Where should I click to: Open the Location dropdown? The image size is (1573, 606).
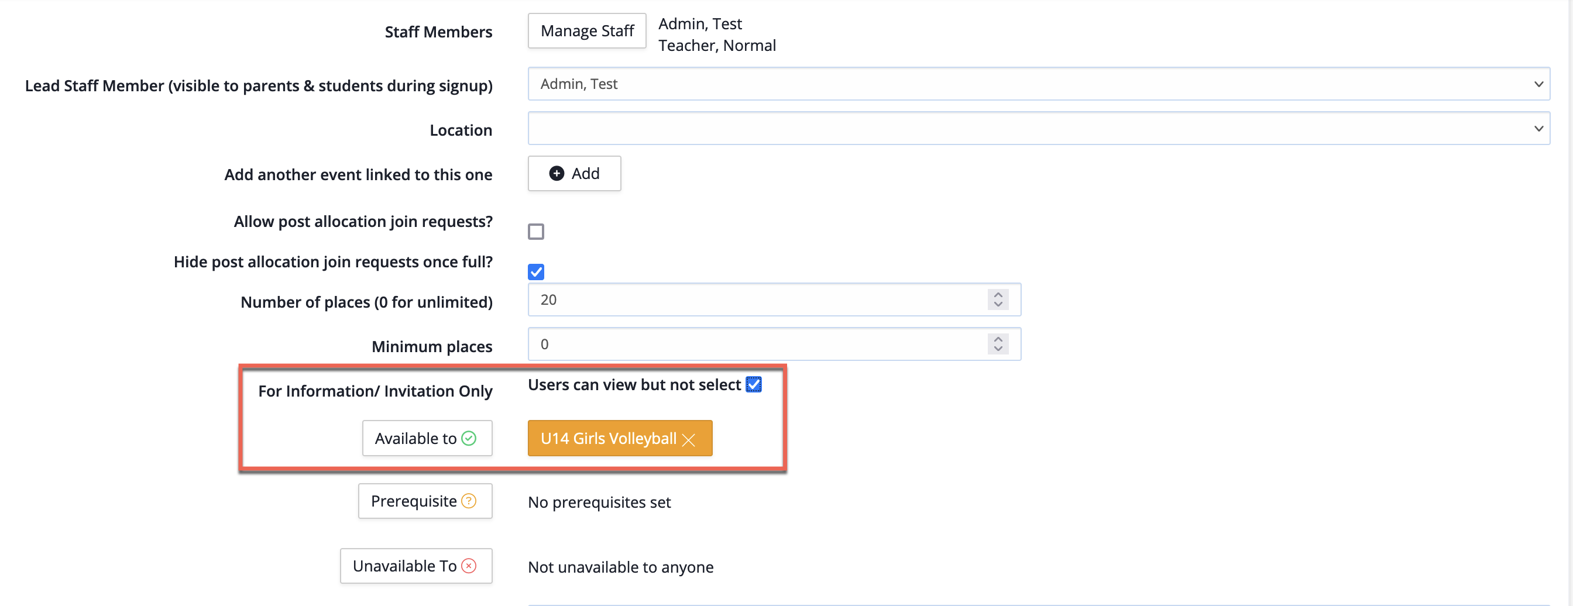(1039, 128)
